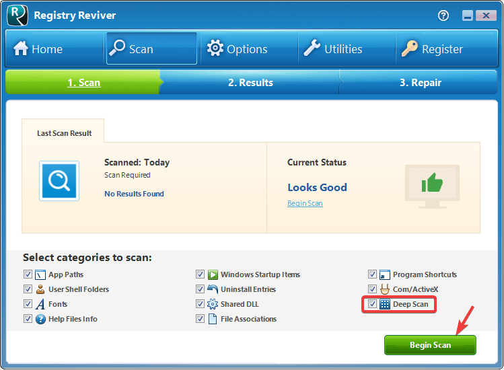Open the Options tab label
The width and height of the screenshot is (504, 370).
pyautogui.click(x=247, y=49)
